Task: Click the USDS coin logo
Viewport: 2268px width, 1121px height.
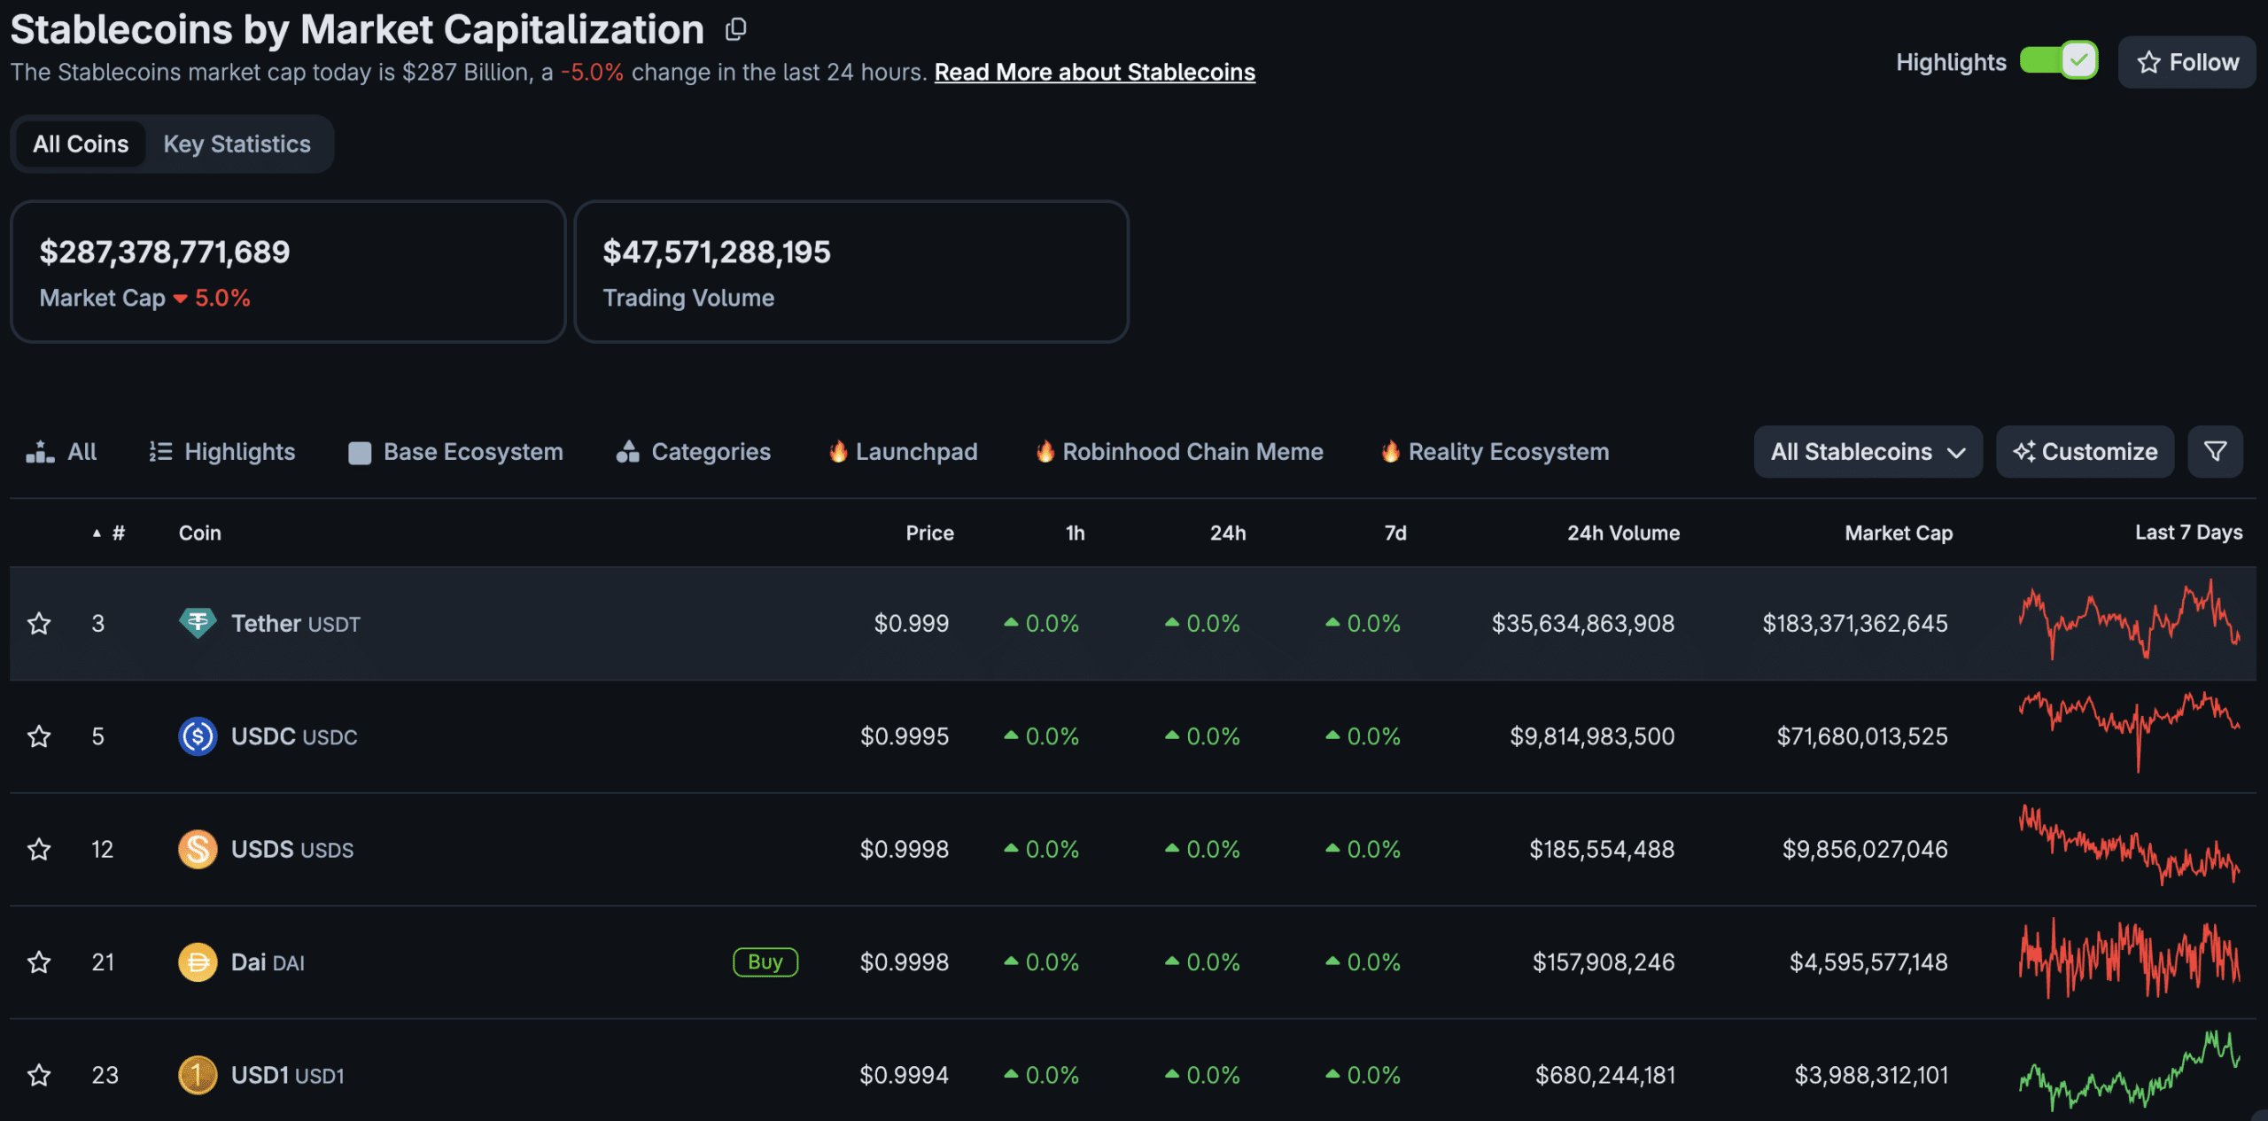Action: coord(198,849)
